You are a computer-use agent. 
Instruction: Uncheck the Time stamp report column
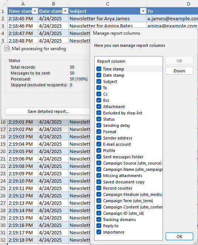(99, 69)
